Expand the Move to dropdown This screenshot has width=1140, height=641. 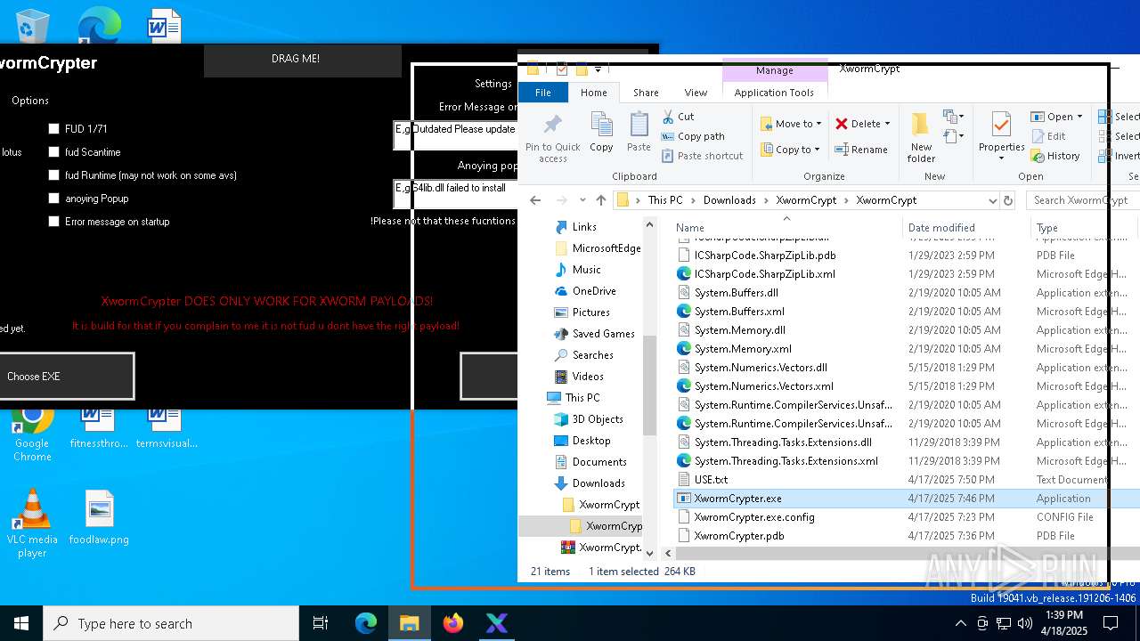coord(819,124)
